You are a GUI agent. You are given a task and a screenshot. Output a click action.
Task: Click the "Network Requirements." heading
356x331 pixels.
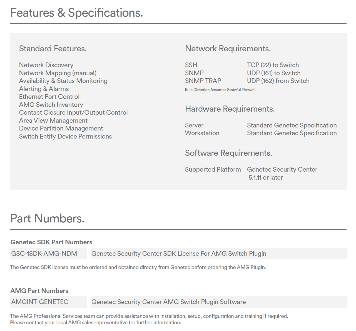(228, 49)
